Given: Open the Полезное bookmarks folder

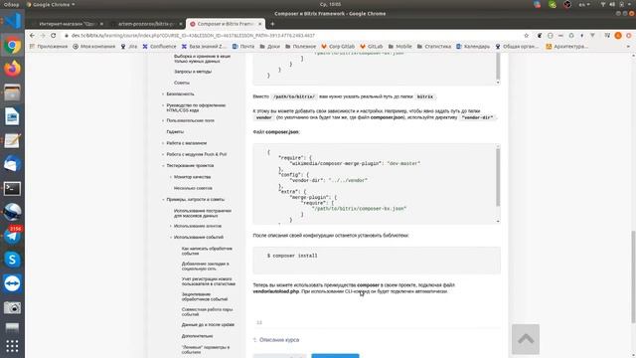Looking at the screenshot, I should (300, 47).
